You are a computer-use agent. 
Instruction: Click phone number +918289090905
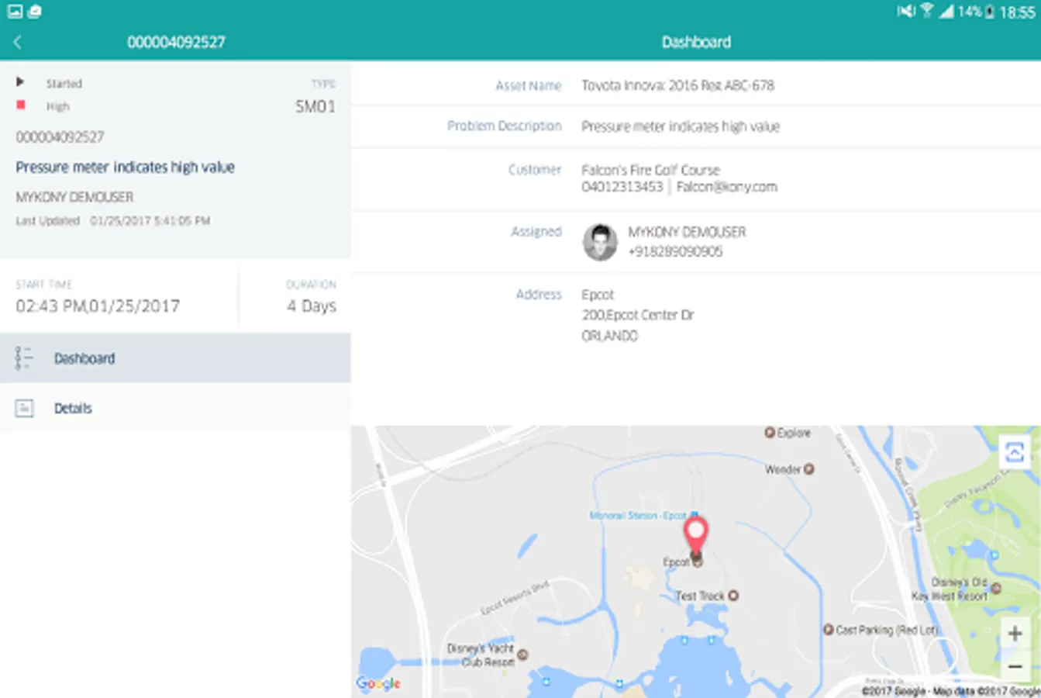coord(675,251)
